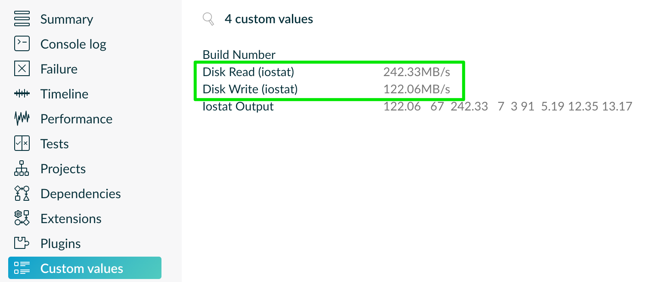Go to the Console log page
This screenshot has width=645, height=282.
[x=73, y=44]
